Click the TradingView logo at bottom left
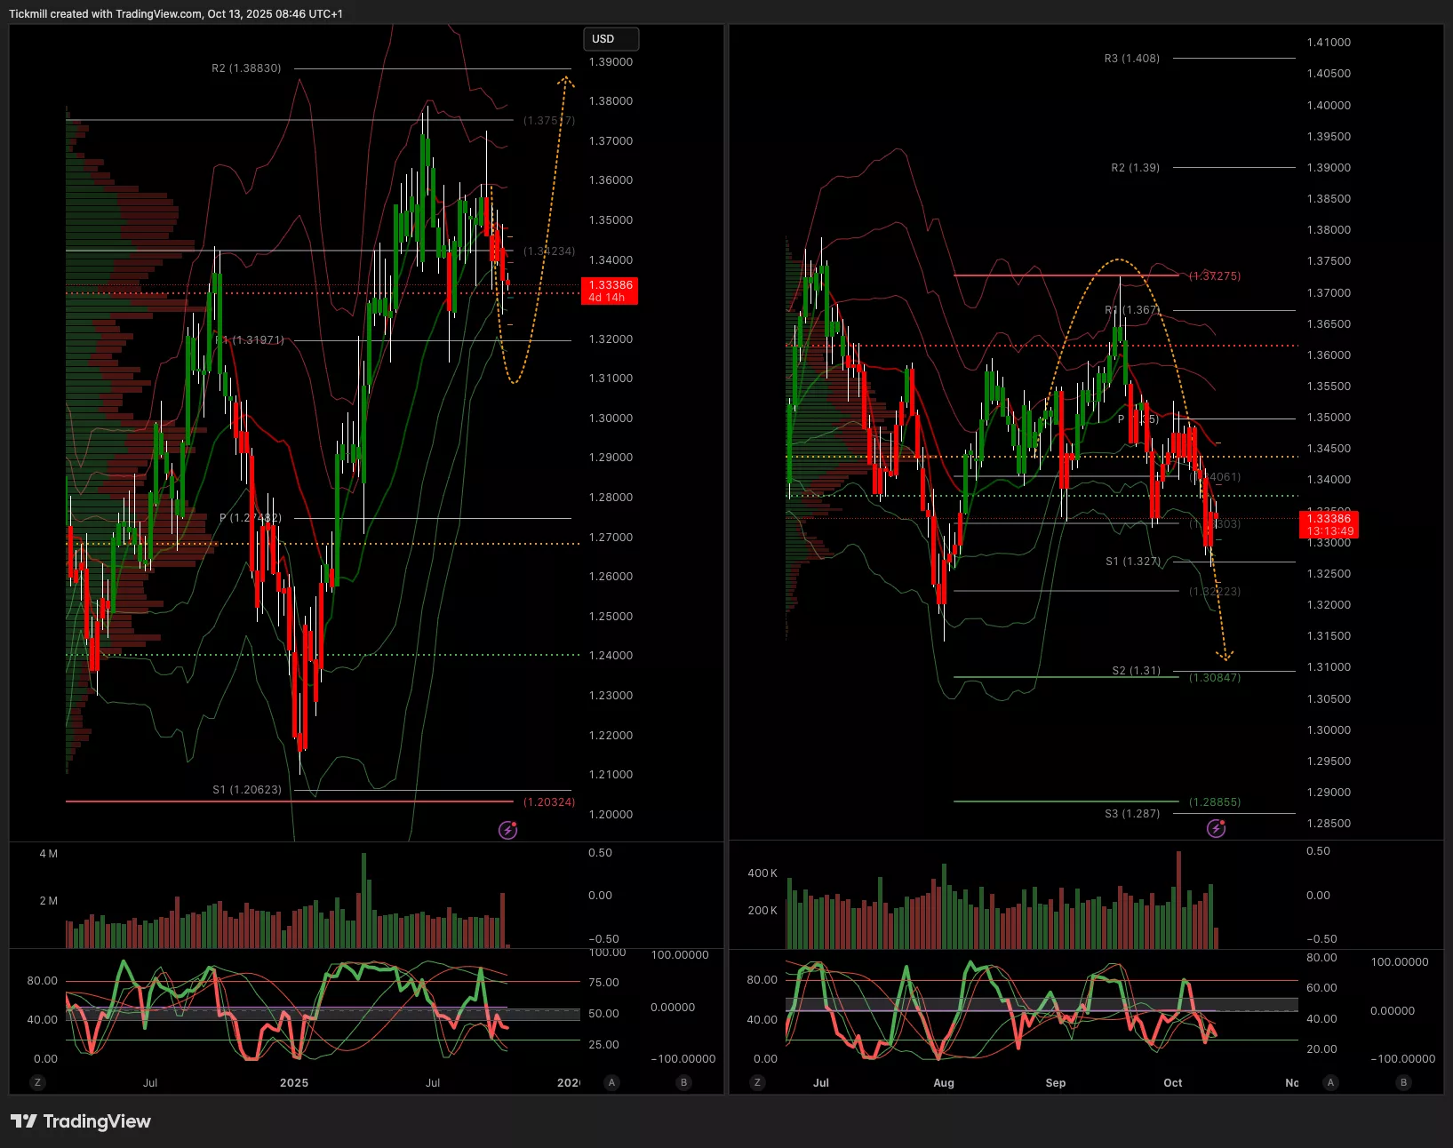1453x1148 pixels. pyautogui.click(x=81, y=1121)
